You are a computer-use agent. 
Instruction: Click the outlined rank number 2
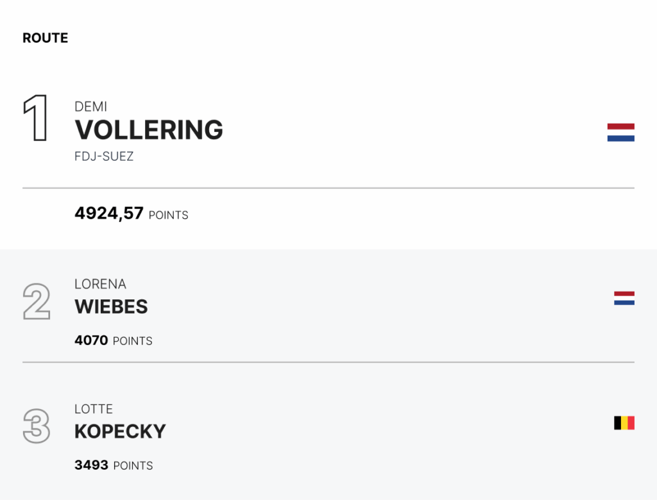(x=37, y=301)
